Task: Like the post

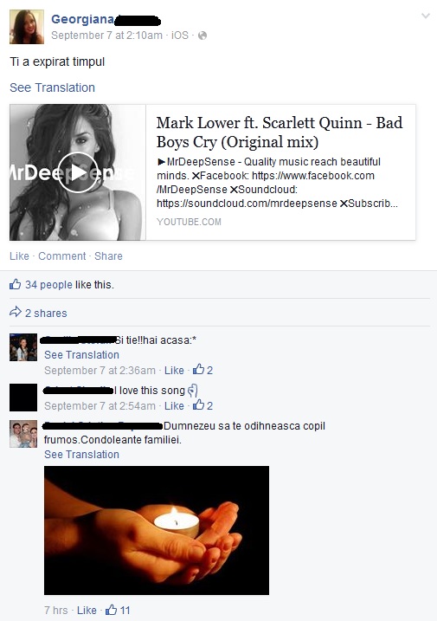Action: point(19,256)
